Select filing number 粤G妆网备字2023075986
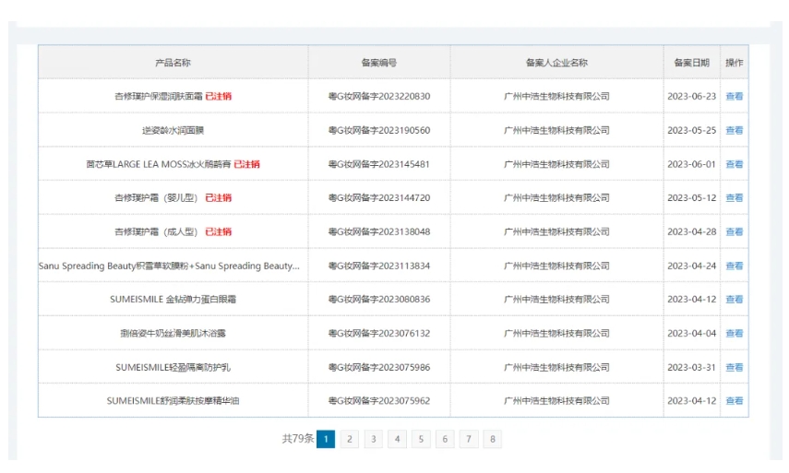This screenshot has height=473, width=789. click(x=379, y=368)
